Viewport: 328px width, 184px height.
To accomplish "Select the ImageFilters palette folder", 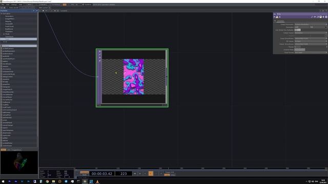I will pos(10,19).
